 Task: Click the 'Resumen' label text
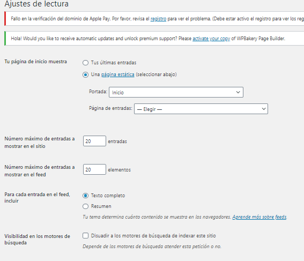tap(101, 206)
